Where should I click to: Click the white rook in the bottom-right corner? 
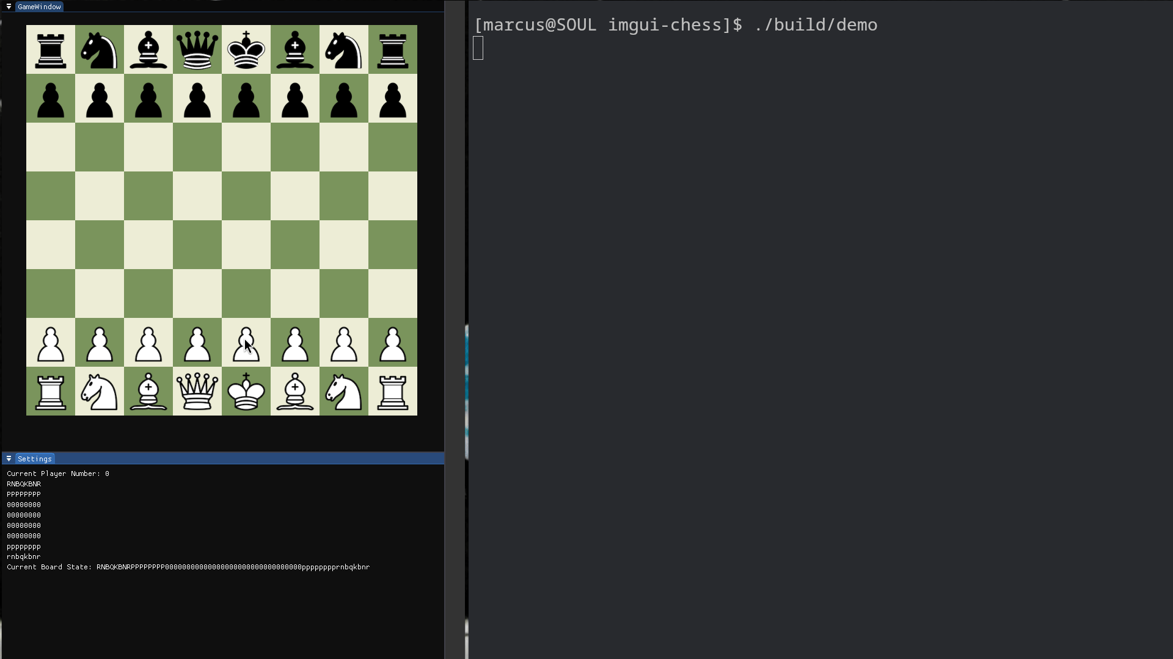tap(393, 391)
